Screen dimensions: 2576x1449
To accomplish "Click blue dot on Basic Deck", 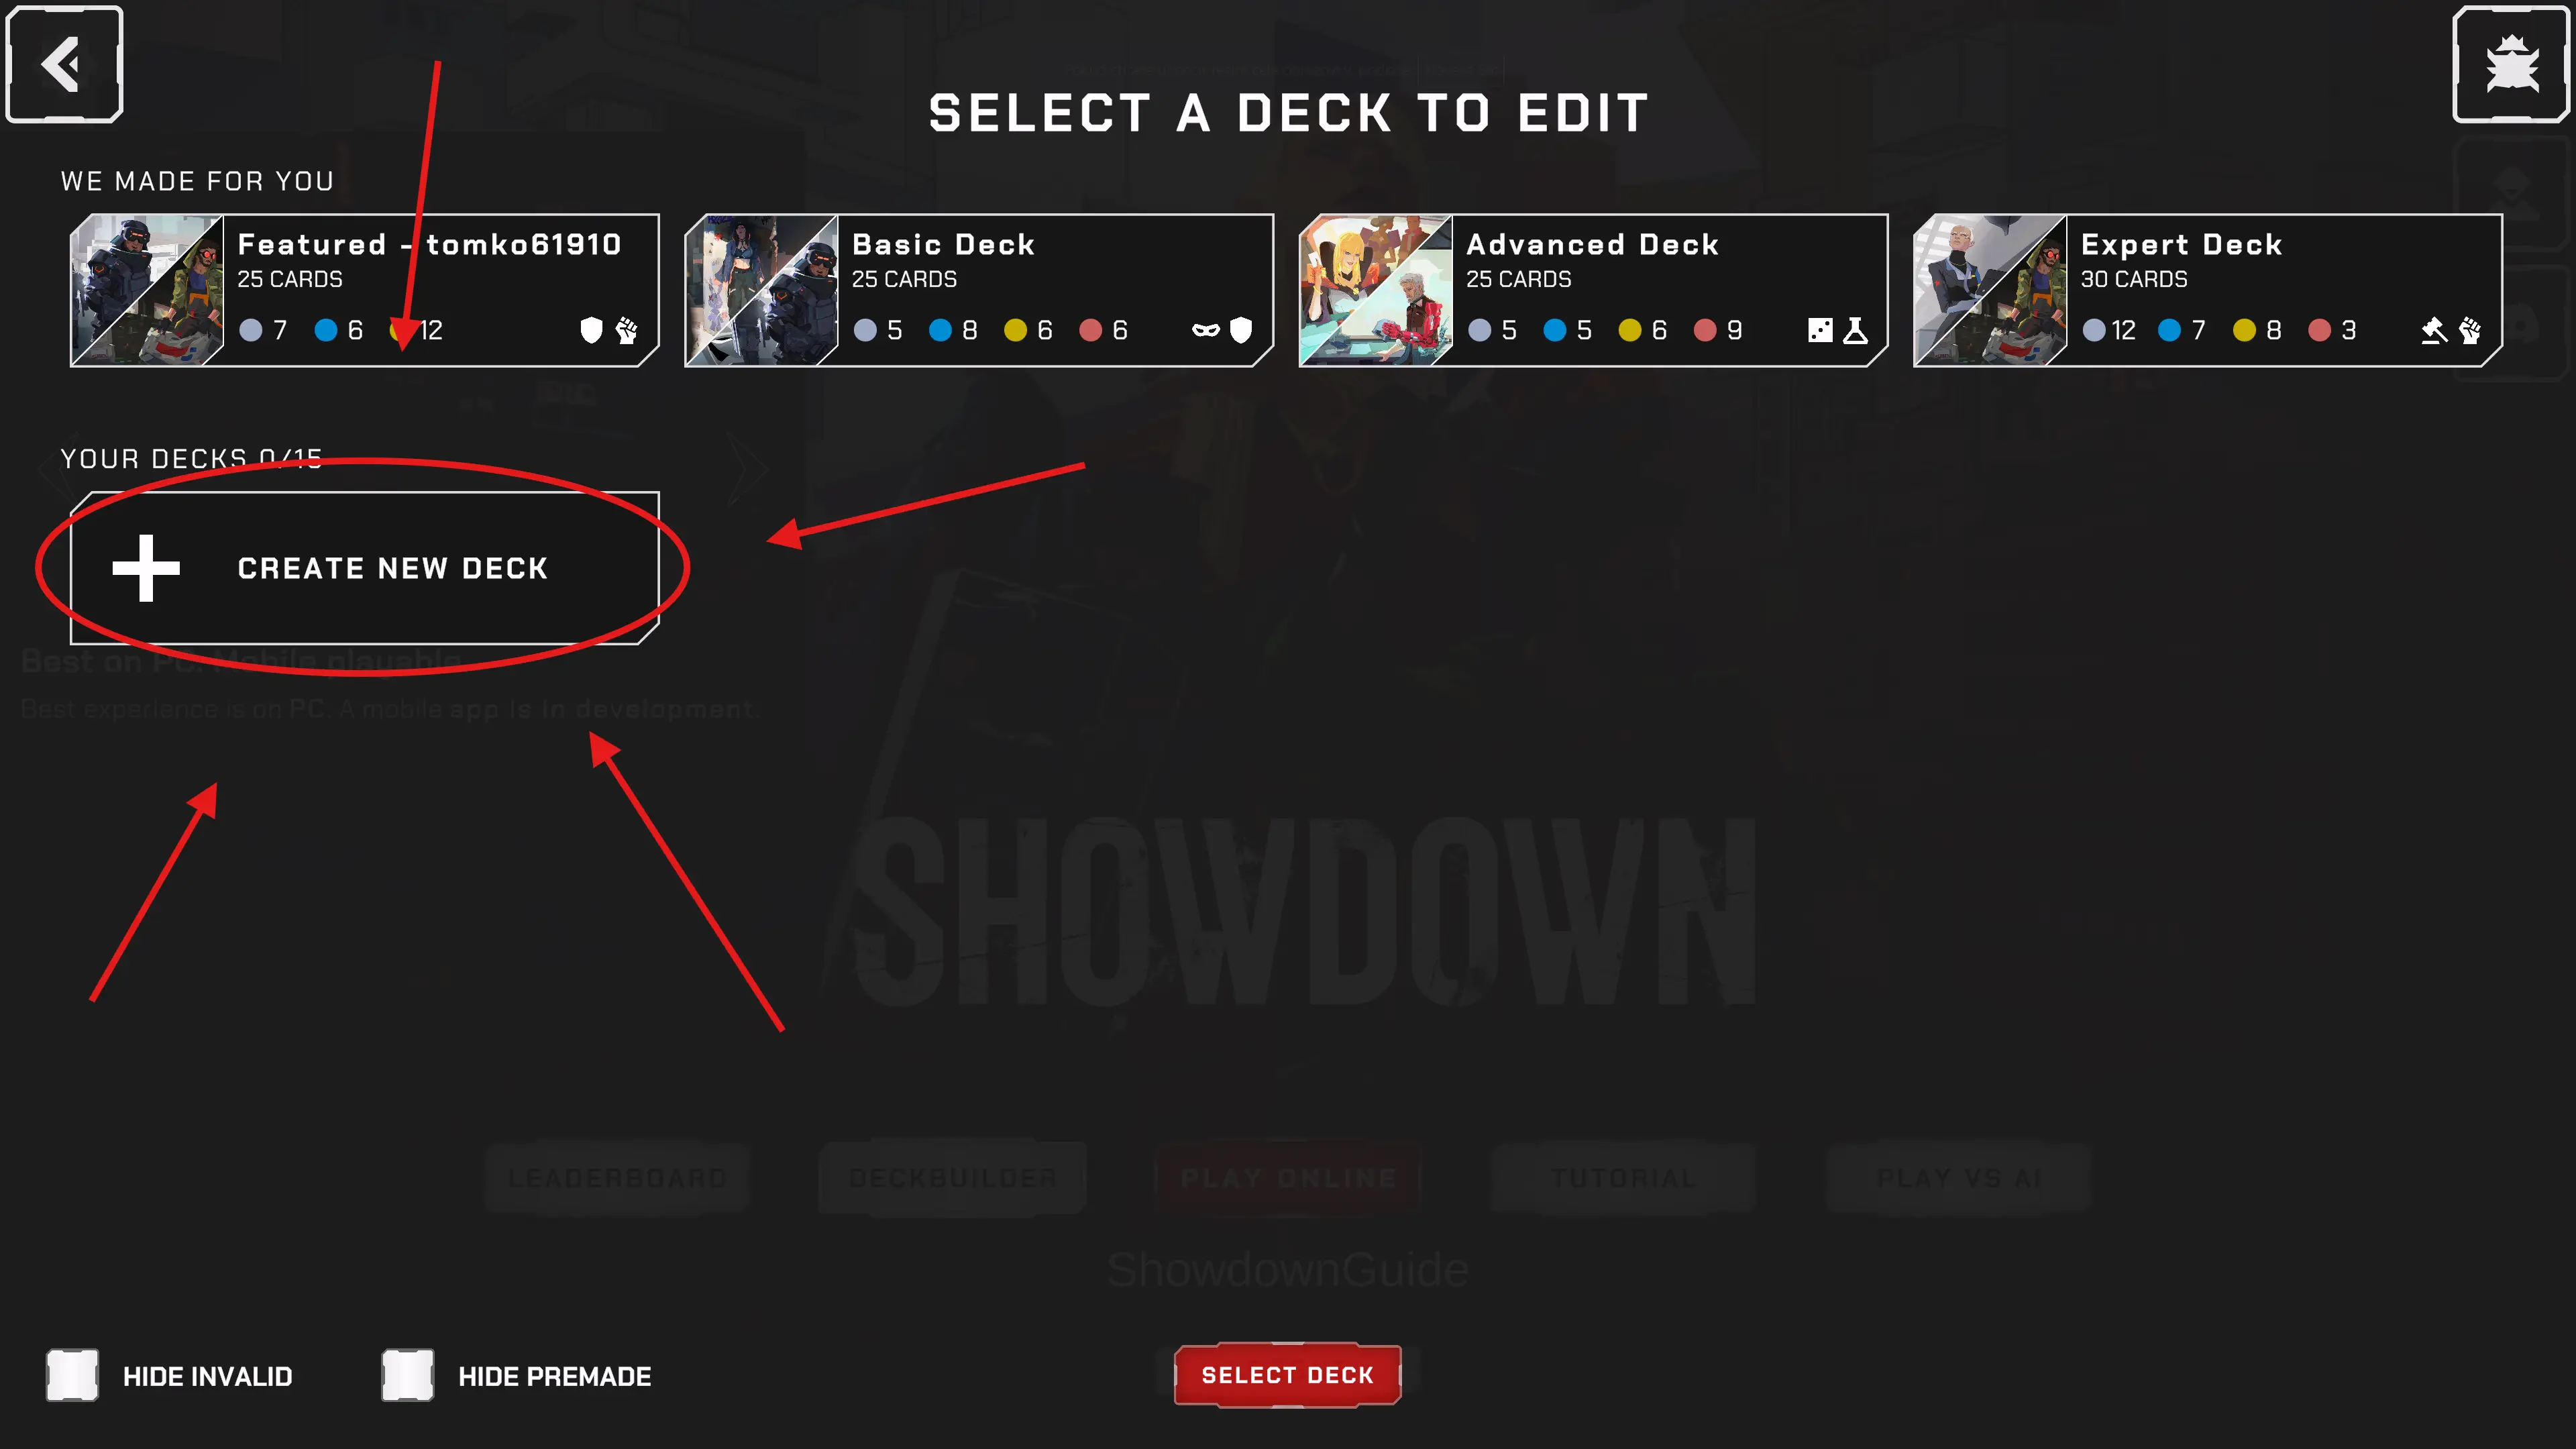I will tap(940, 330).
